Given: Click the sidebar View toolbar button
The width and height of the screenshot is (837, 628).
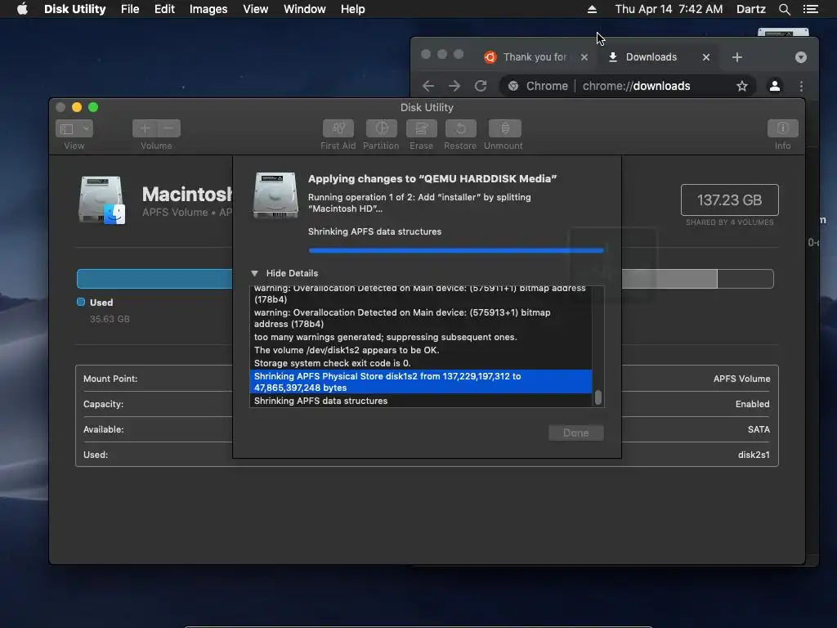Looking at the screenshot, I should point(74,128).
